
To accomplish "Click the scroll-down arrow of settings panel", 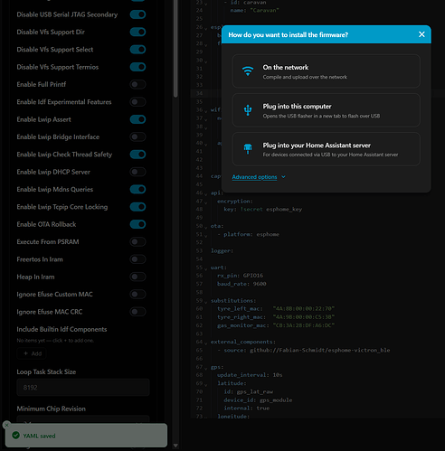I will [x=175, y=446].
